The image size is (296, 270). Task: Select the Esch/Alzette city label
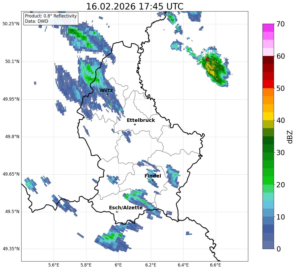126,208
